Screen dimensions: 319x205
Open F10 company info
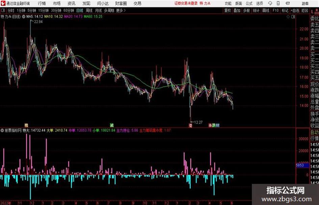(275, 10)
